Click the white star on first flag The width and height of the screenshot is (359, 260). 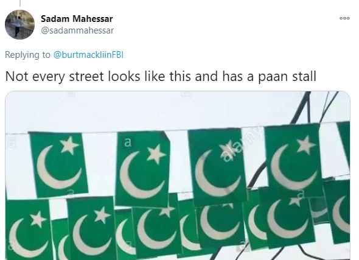coord(69,146)
